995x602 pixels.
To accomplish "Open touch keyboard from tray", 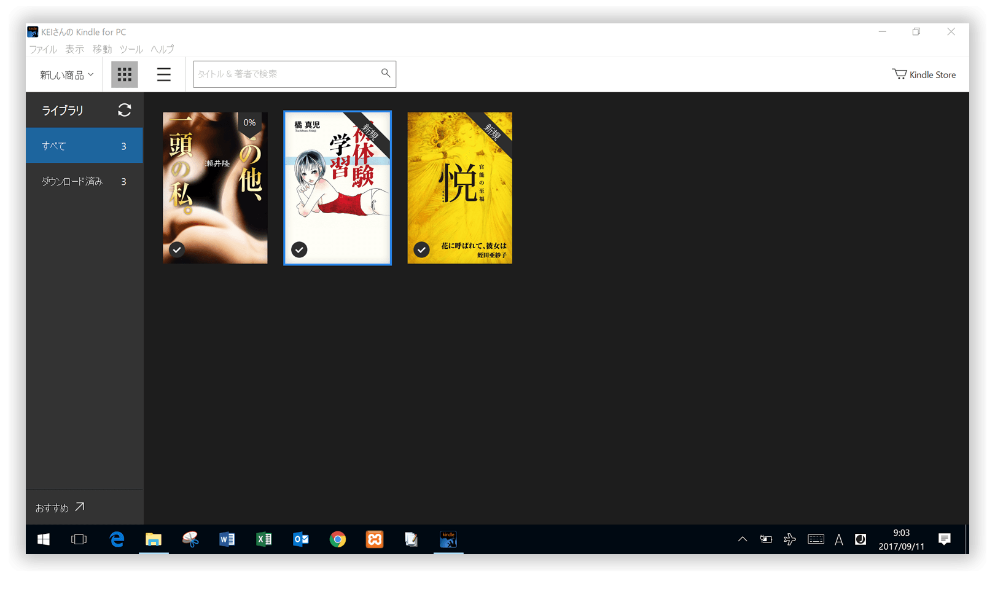I will [816, 539].
